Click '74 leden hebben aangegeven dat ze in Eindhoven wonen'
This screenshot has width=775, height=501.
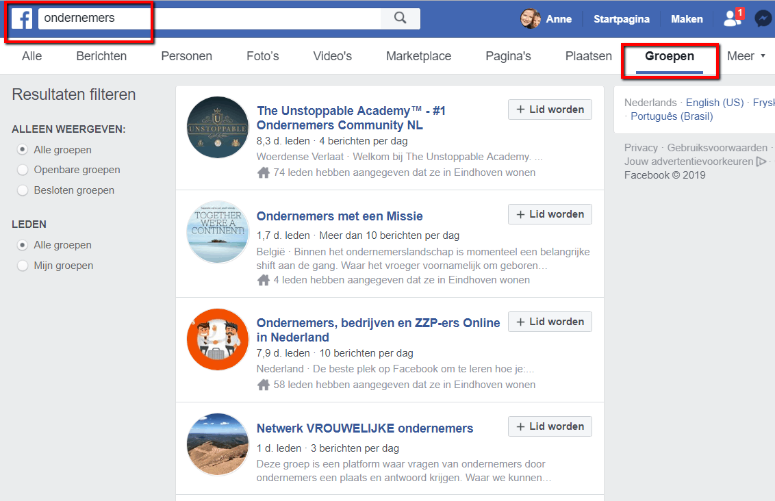tap(405, 172)
